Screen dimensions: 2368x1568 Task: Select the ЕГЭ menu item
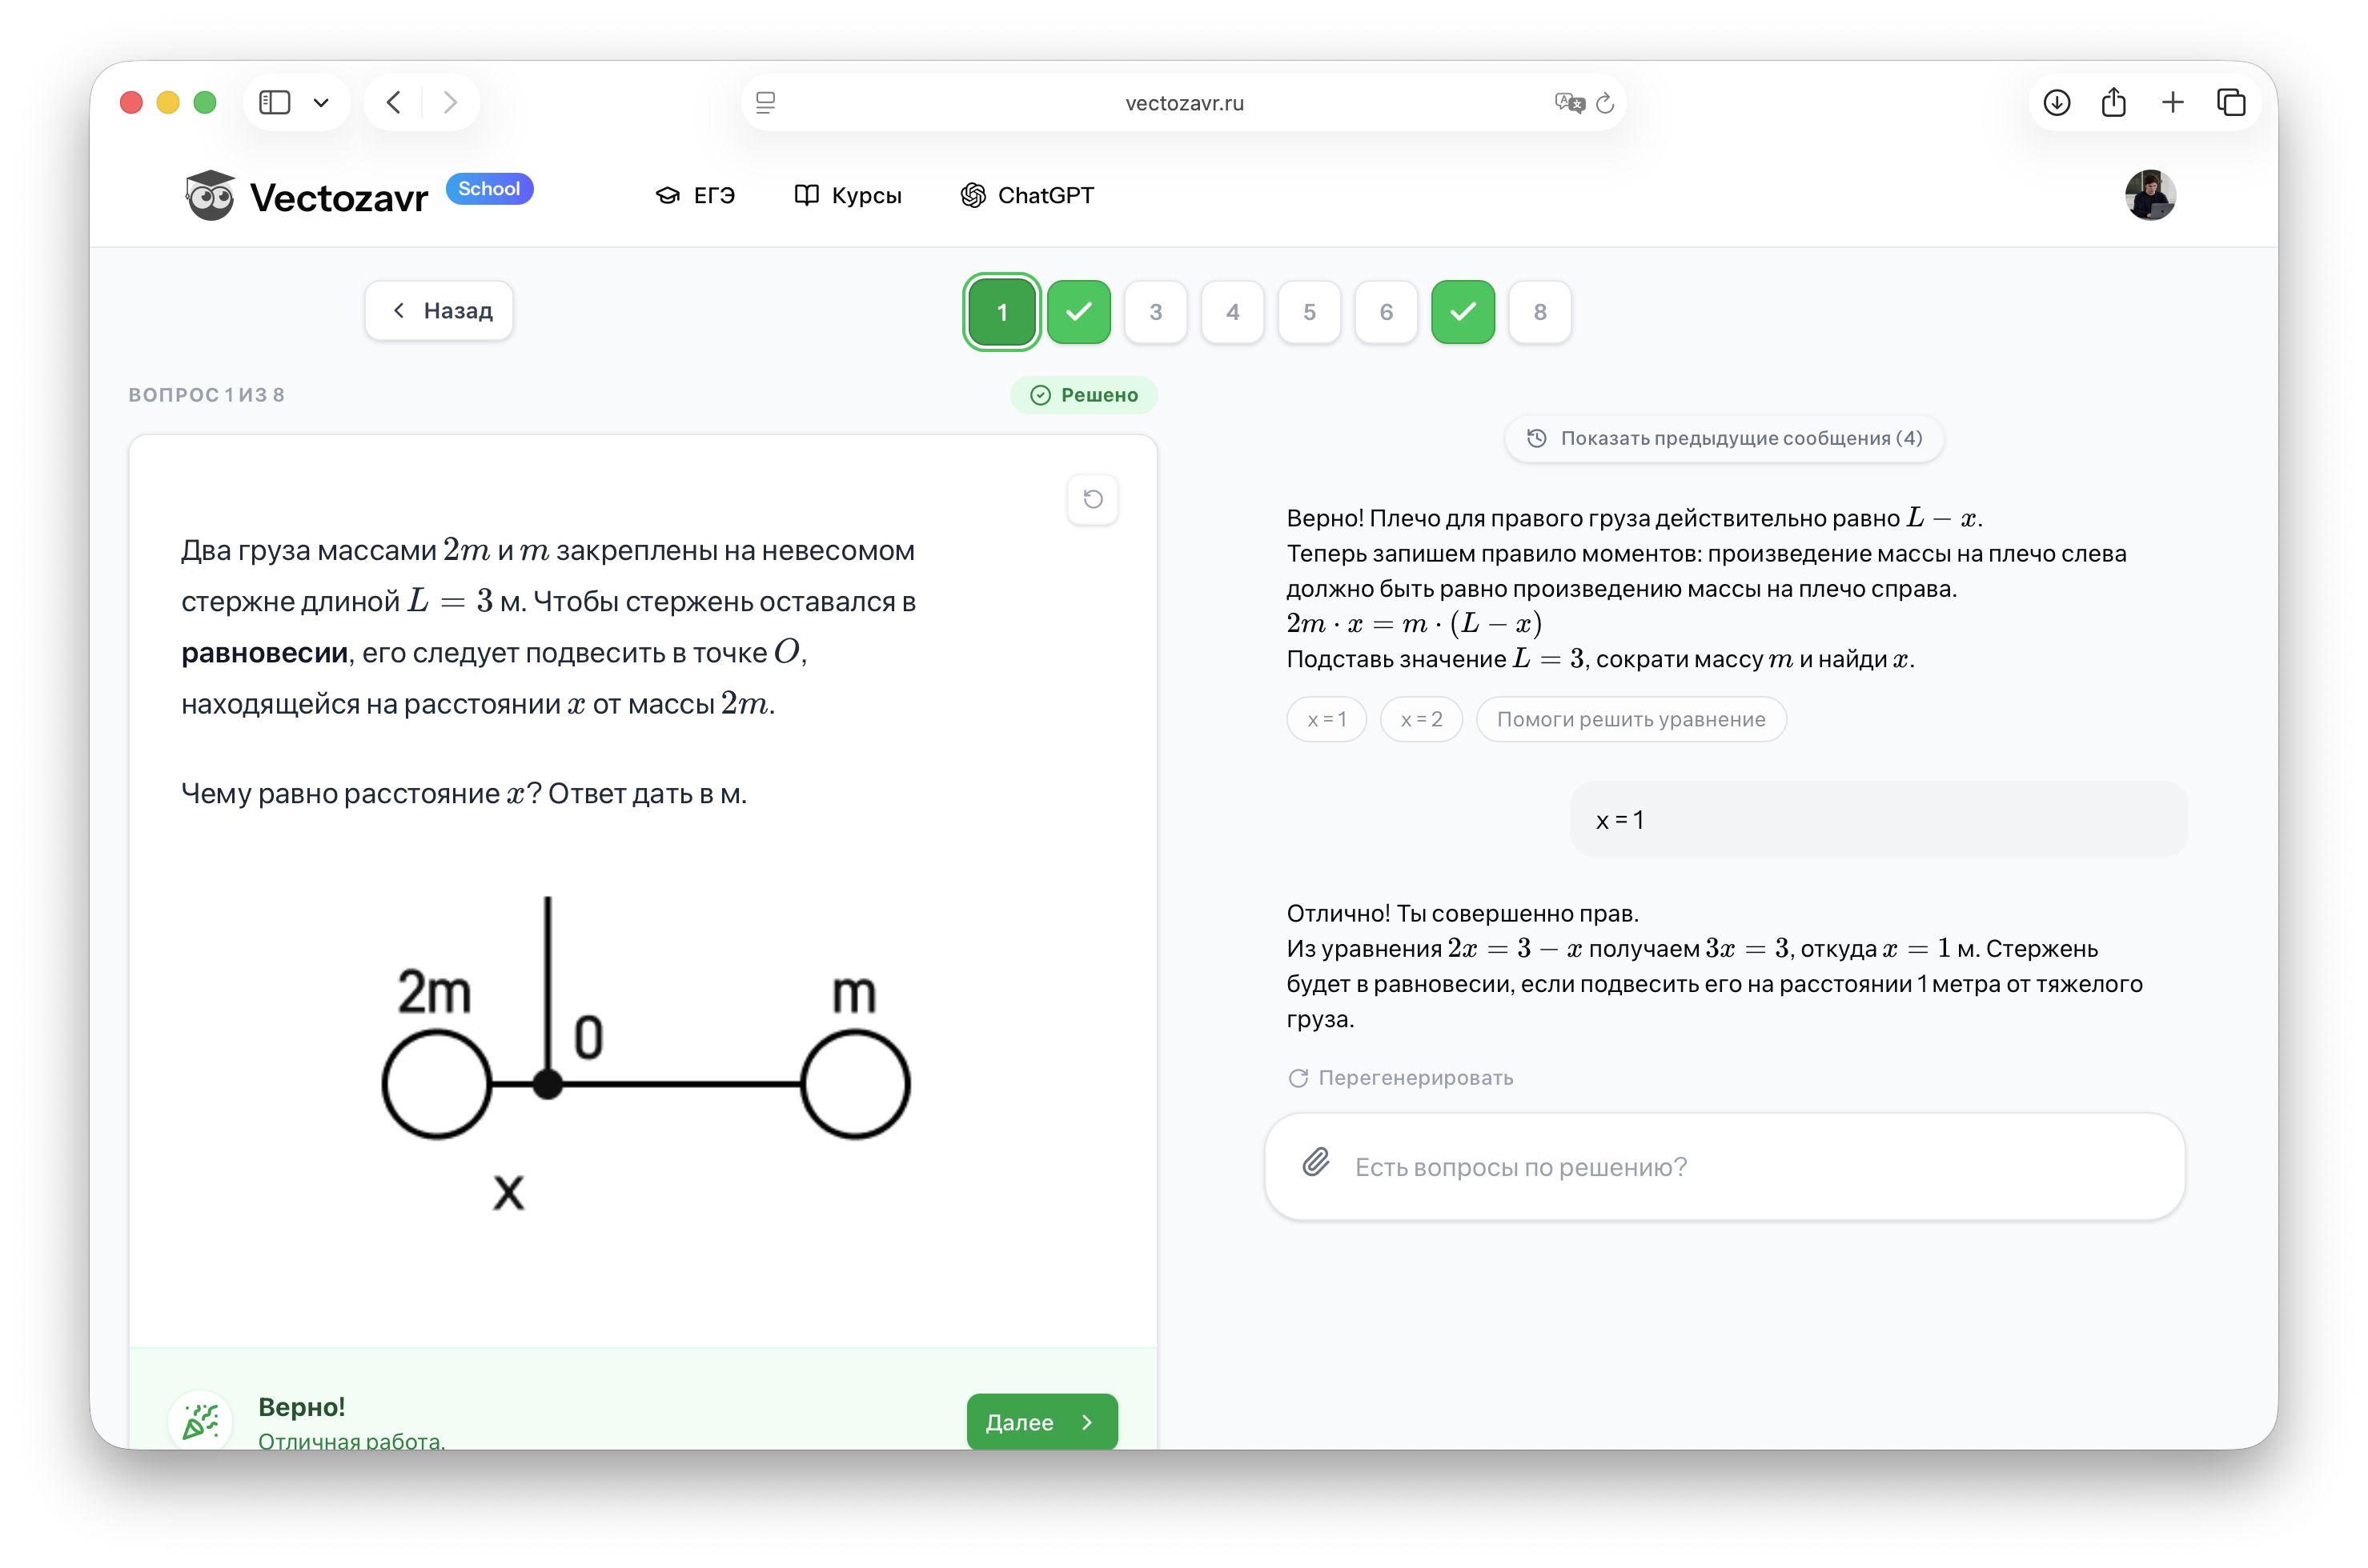point(696,195)
